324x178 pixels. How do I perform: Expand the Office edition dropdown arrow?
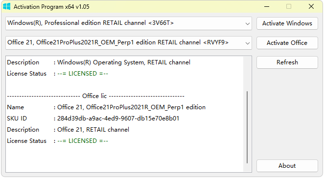(247, 43)
